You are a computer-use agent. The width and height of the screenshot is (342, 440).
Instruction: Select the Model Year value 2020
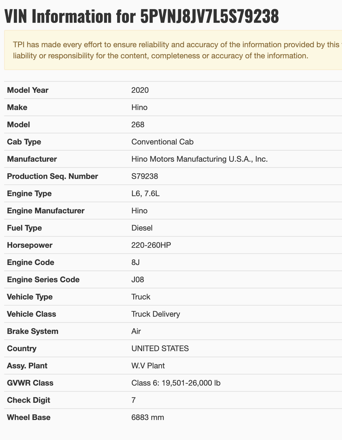pos(140,90)
